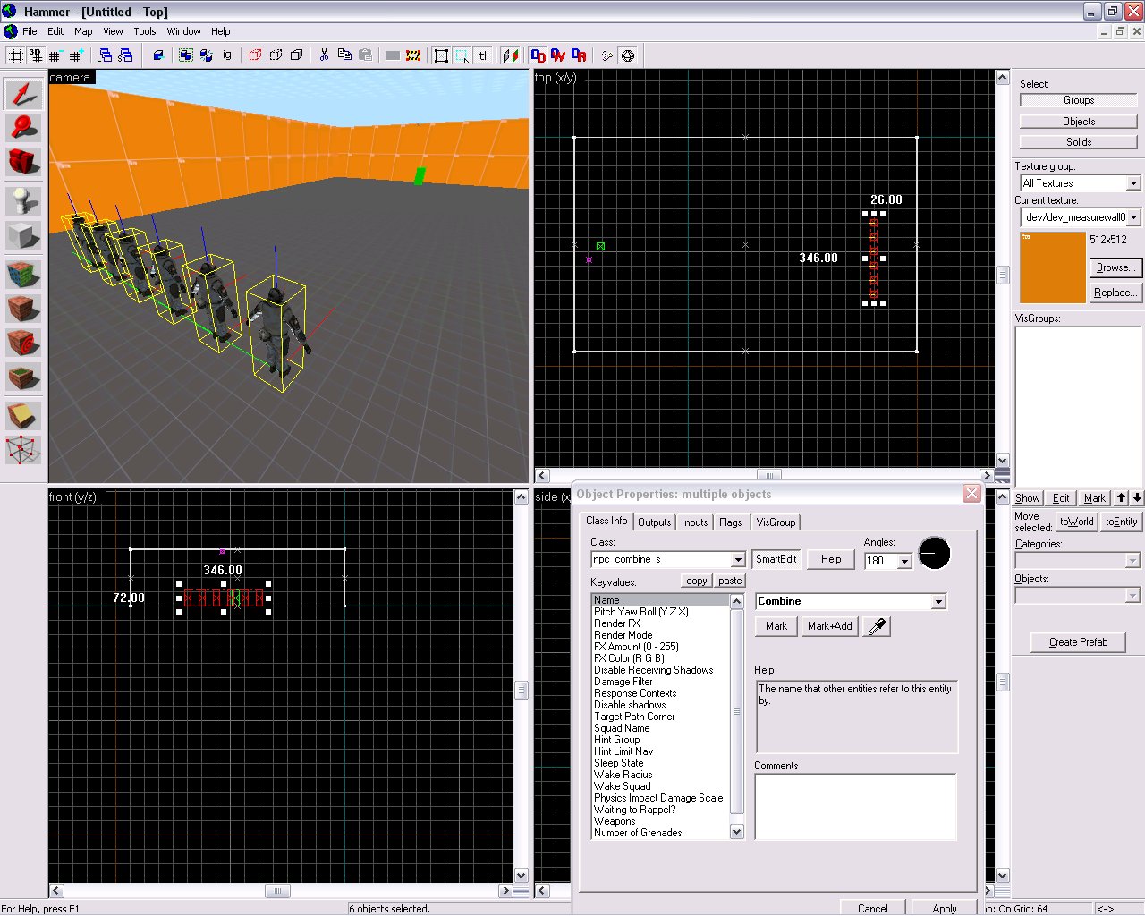Viewport: 1145px width, 916px height.
Task: Click the Create Prefab button
Action: [x=1078, y=642]
